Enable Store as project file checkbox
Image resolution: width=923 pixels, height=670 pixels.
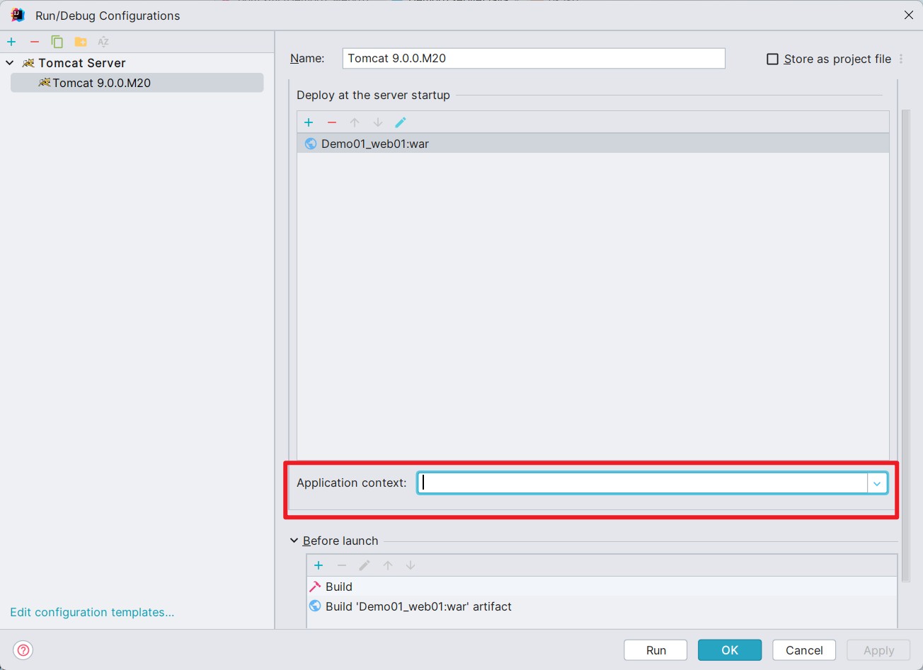773,59
